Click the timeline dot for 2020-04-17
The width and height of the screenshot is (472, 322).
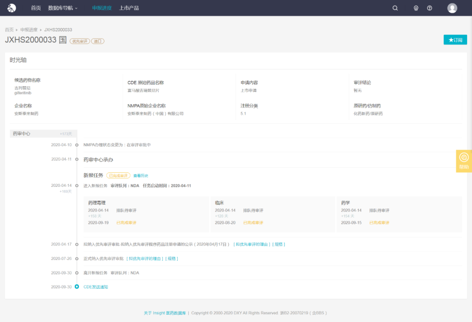point(77,244)
